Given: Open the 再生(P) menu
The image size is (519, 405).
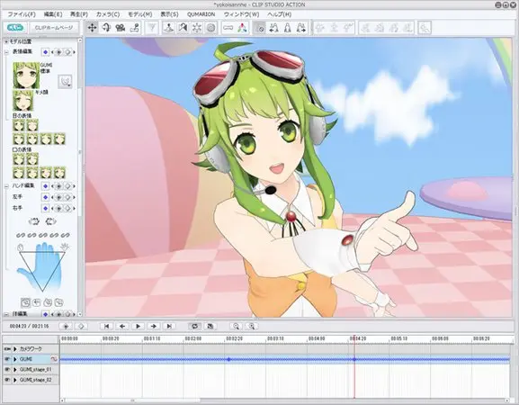Looking at the screenshot, I should [x=79, y=14].
